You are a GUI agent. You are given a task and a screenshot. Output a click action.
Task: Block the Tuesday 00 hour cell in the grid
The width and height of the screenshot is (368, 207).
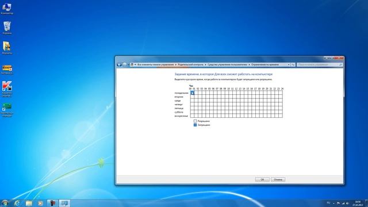pyautogui.click(x=192, y=97)
